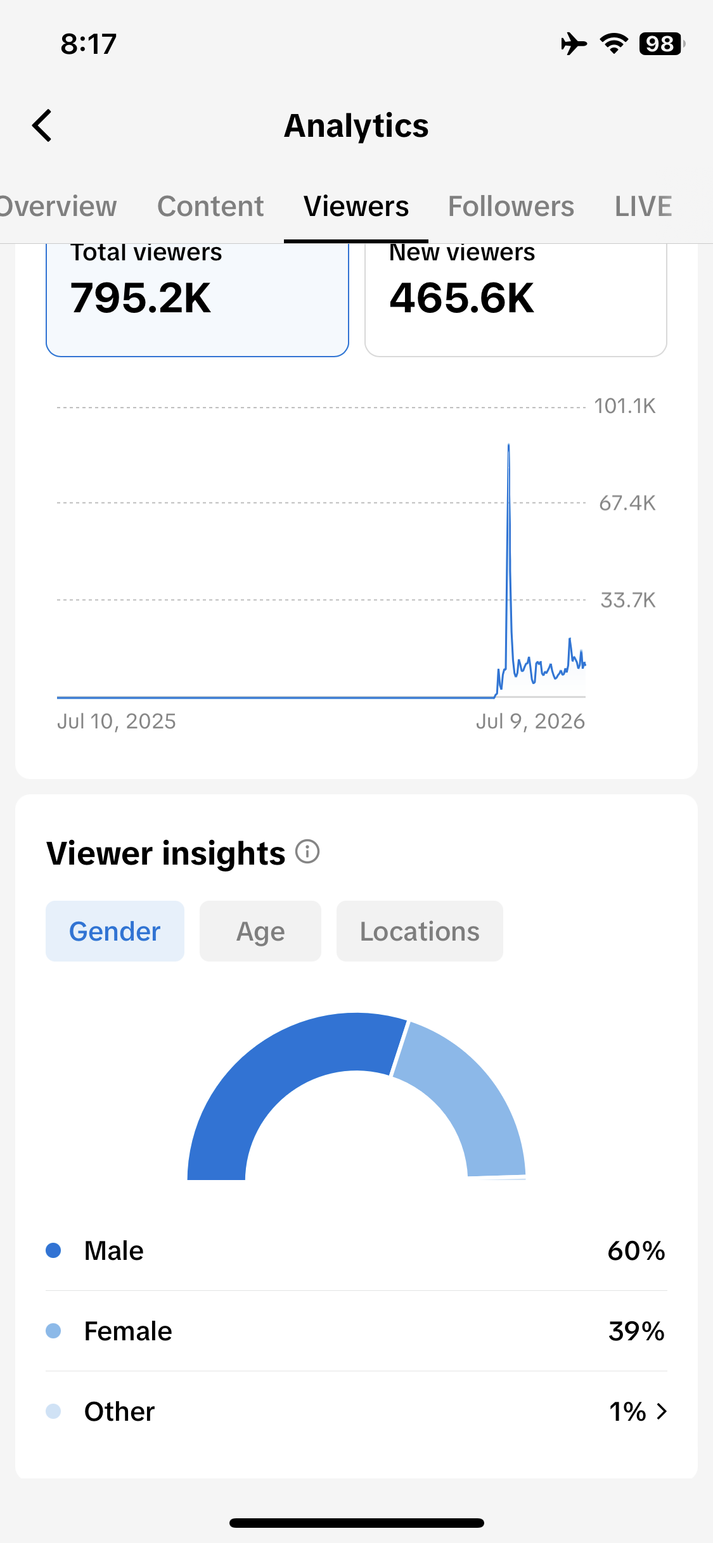Viewport: 713px width, 1543px height.
Task: Open the Followers tab
Action: 511,206
